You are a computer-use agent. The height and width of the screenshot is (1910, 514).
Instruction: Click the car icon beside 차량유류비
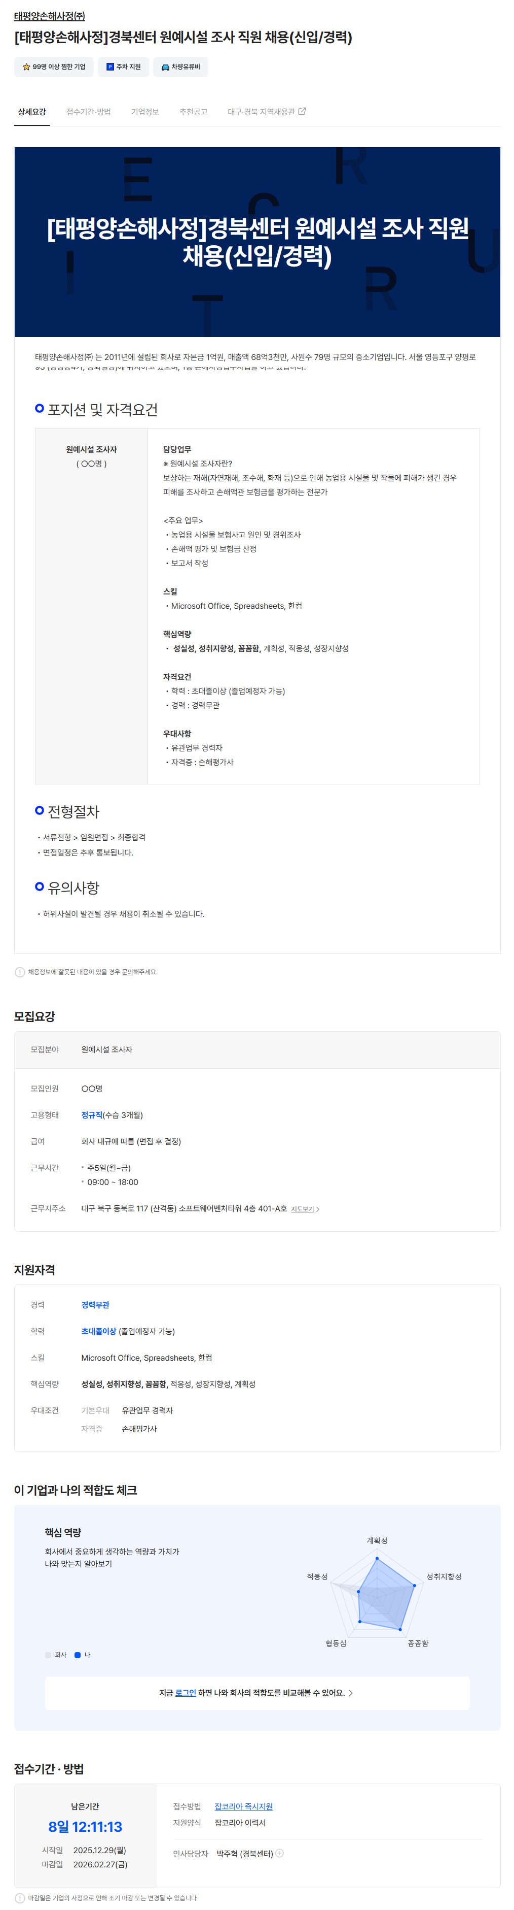point(165,68)
